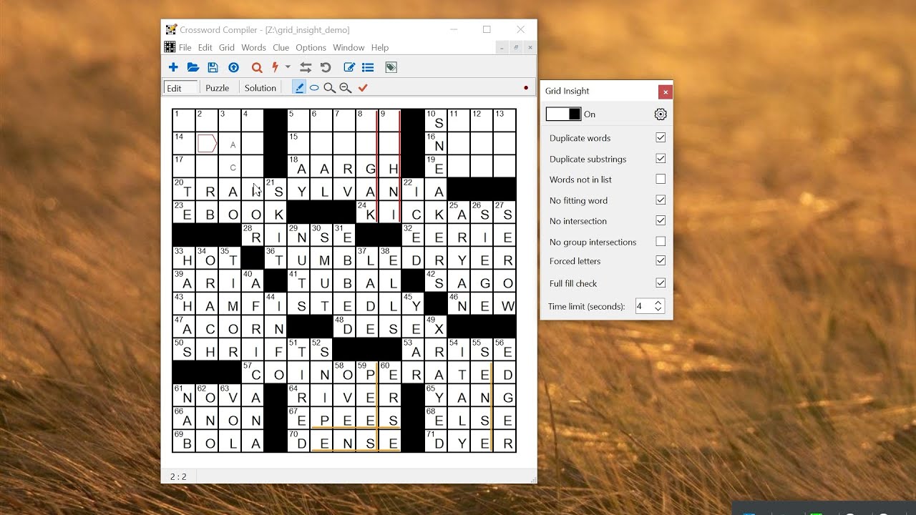The width and height of the screenshot is (916, 515).
Task: Click the red record dot indicator
Action: click(x=526, y=88)
